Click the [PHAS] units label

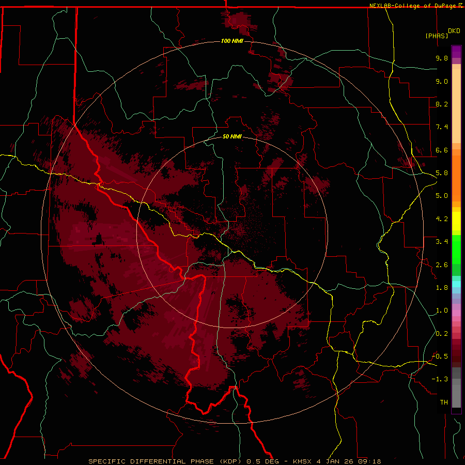point(437,36)
